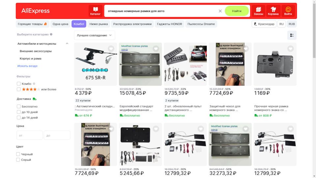The width and height of the screenshot is (316, 178).
Task: Open the Горящие товары tab
Action: (32, 24)
